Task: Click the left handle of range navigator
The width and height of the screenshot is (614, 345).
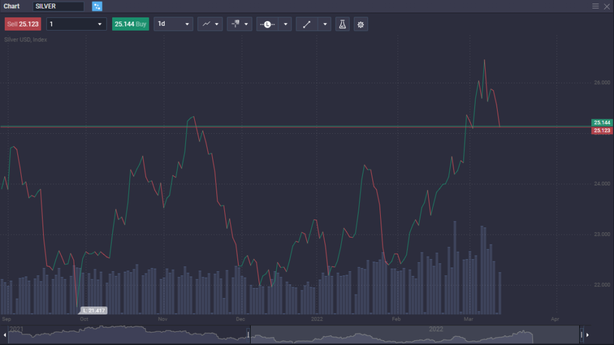Action: [x=248, y=334]
